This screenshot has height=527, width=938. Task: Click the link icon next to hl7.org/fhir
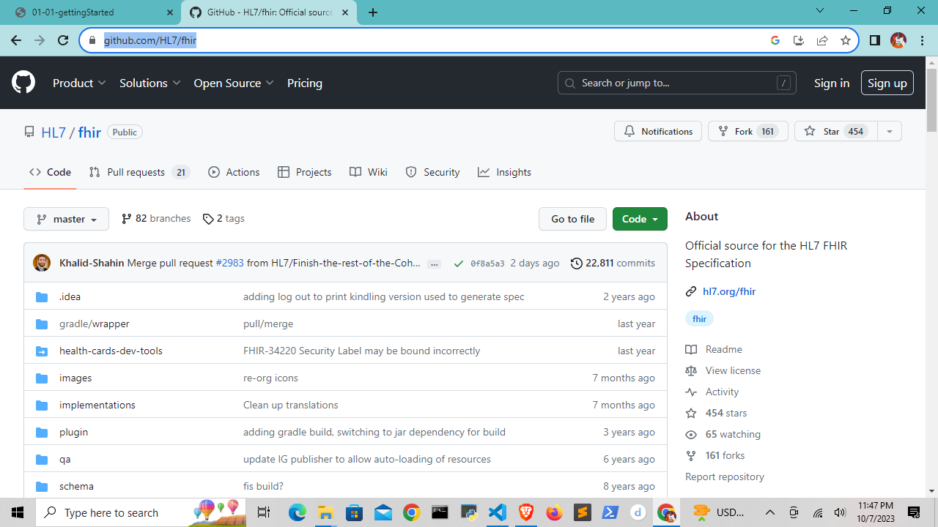click(x=691, y=291)
